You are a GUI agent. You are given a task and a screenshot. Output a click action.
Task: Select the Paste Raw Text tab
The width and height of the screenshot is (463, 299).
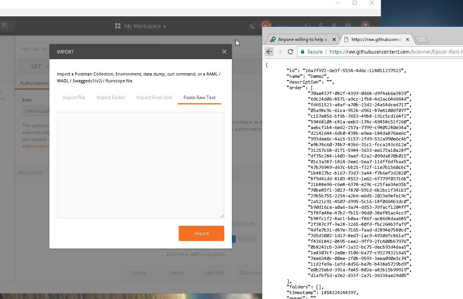tap(200, 98)
